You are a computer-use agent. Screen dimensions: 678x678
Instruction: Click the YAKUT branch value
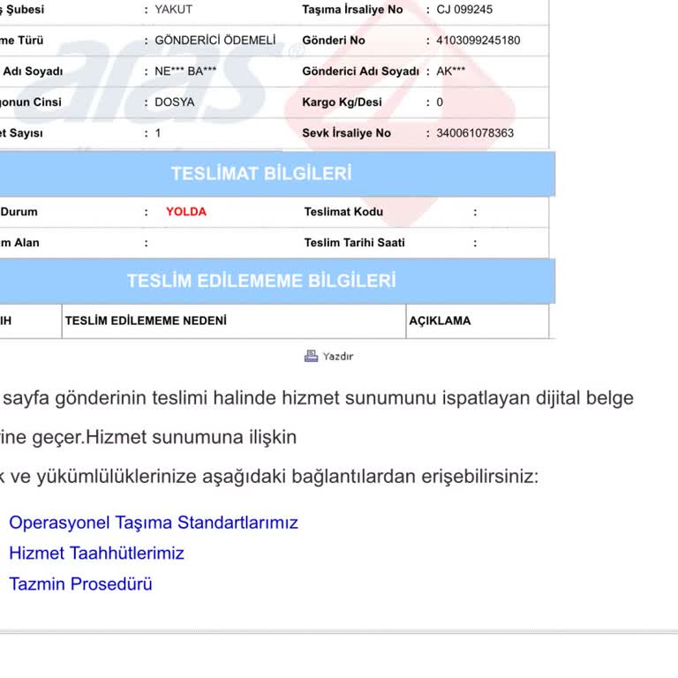173,9
